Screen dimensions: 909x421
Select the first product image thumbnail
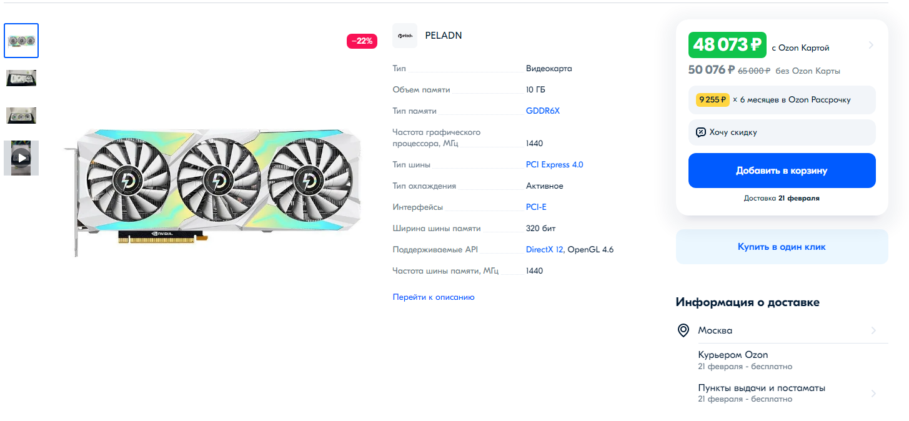coord(21,41)
